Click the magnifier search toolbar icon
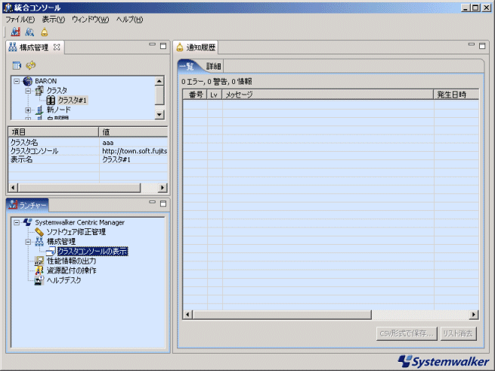The height and width of the screenshot is (371, 495). point(29,32)
